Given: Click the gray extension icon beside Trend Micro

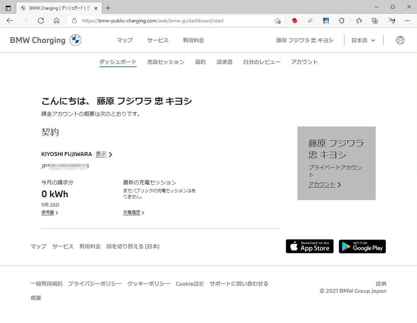Looking at the screenshot, I should point(310,21).
